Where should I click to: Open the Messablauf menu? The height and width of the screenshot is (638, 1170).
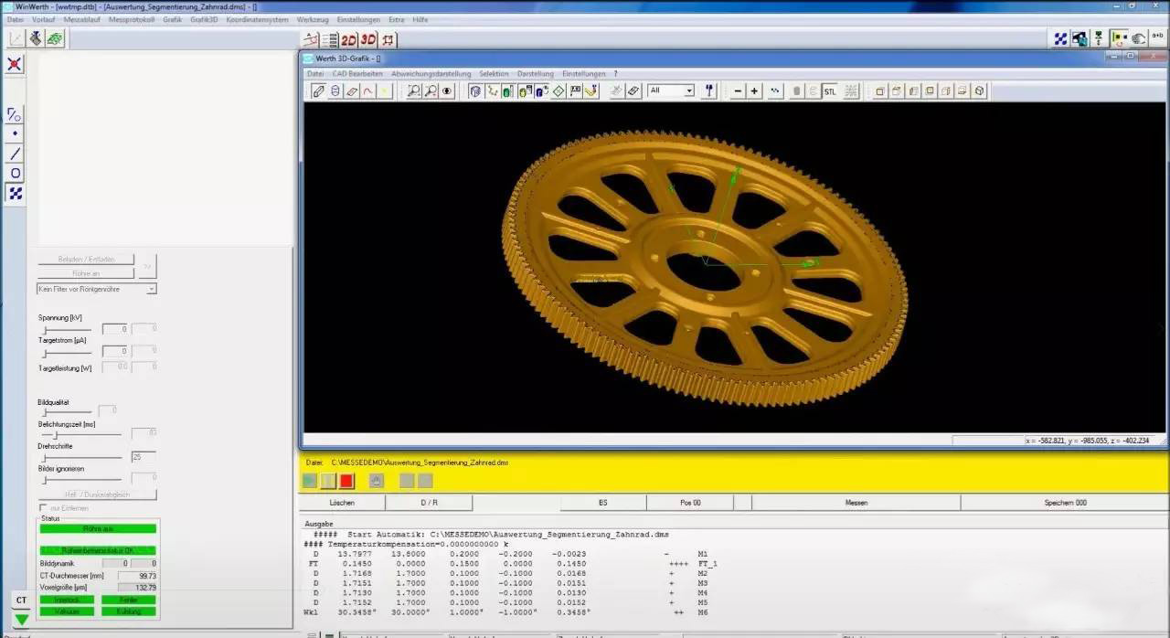(81, 19)
